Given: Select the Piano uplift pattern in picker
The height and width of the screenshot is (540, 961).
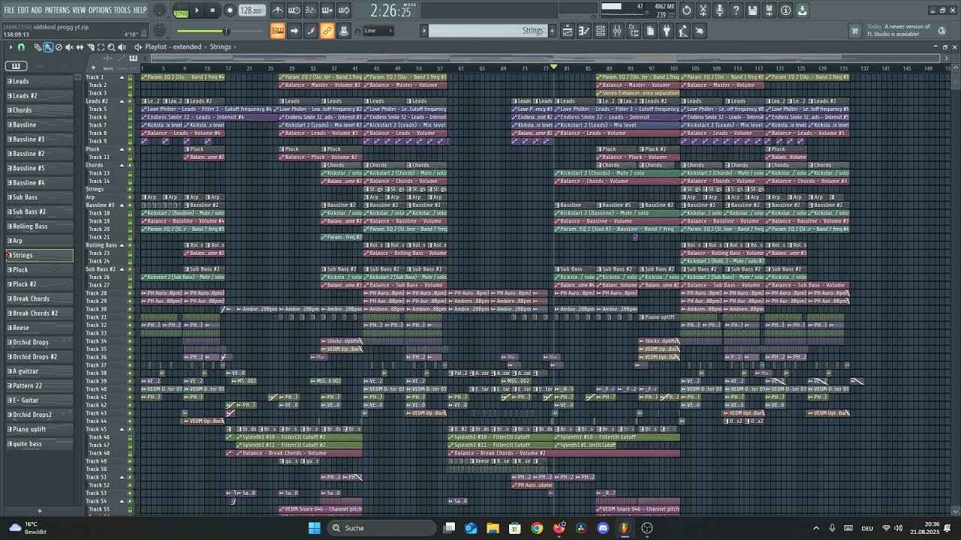Looking at the screenshot, I should click(40, 429).
